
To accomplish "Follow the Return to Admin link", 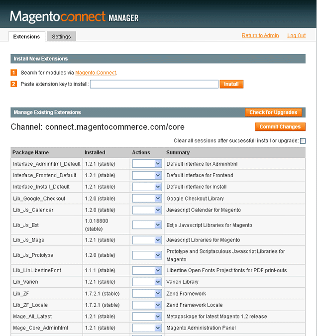I will pyautogui.click(x=260, y=35).
